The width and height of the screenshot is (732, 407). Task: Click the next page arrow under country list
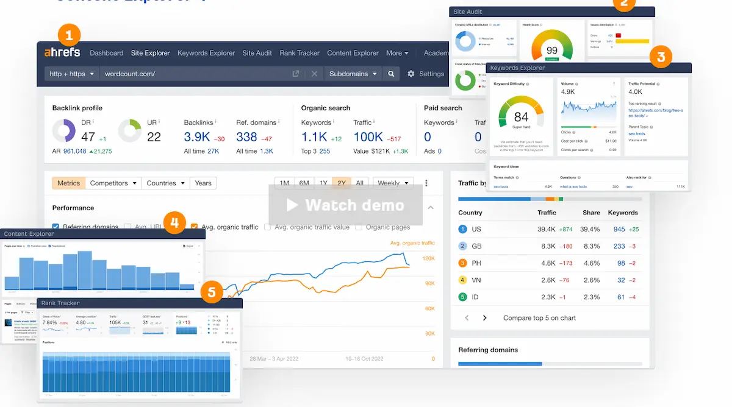pyautogui.click(x=485, y=318)
